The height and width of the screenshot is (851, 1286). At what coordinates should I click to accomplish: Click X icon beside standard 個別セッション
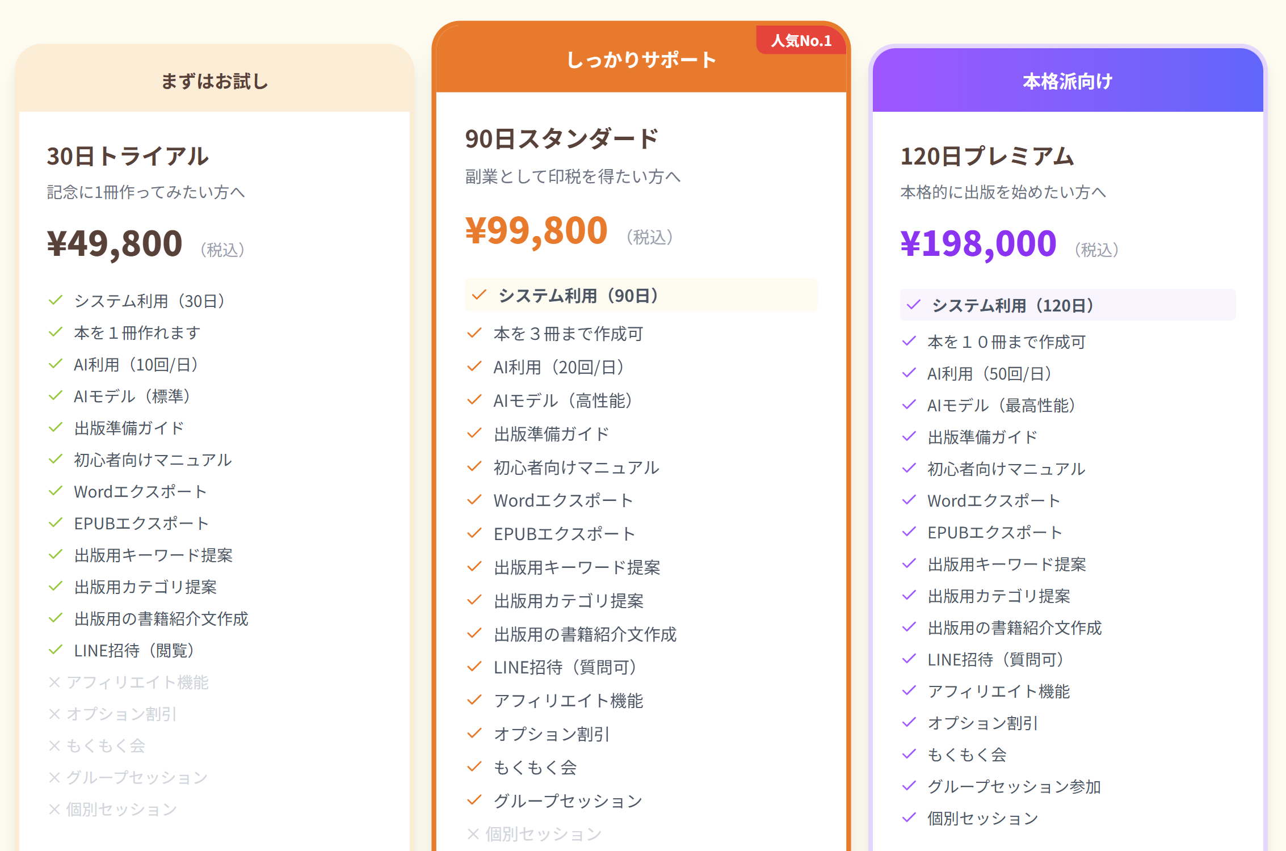point(473,833)
